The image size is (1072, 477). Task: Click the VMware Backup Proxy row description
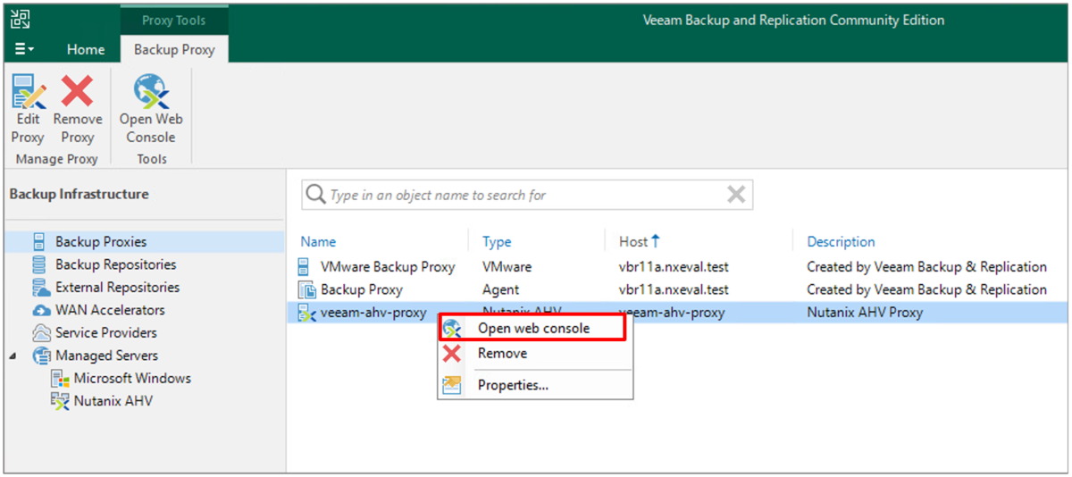[926, 266]
